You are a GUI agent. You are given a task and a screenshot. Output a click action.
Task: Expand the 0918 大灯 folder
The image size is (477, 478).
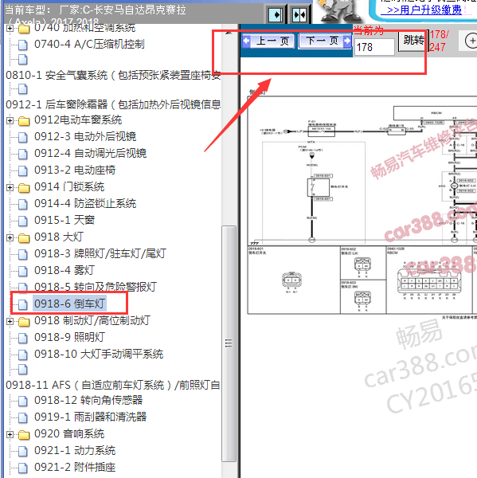tap(10, 237)
